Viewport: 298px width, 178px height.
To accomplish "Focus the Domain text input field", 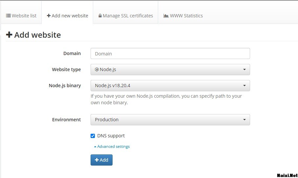I will point(170,53).
